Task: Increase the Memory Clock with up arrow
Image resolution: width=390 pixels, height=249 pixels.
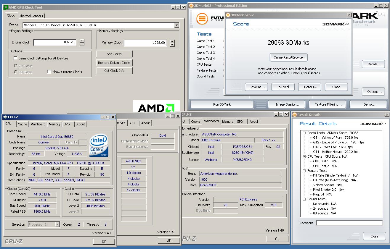Action: click(172, 41)
